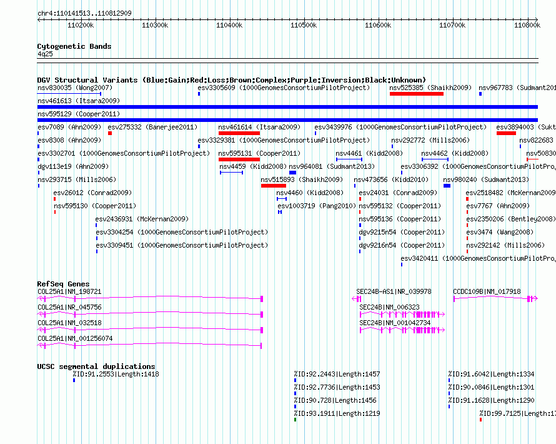Open nsv293715 (Mills2006) variant
The height and width of the screenshot is (444, 556).
(x=77, y=179)
